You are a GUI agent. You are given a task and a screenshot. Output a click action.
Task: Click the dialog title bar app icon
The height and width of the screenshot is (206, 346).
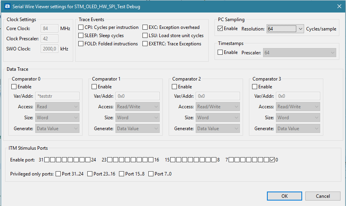coord(7,6)
